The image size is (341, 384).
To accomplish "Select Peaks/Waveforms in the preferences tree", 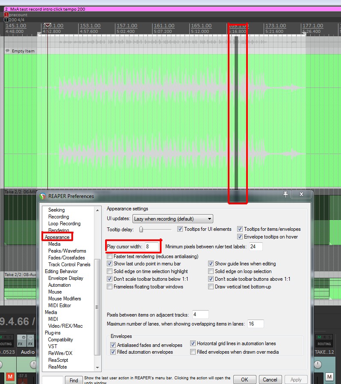I will (x=67, y=251).
